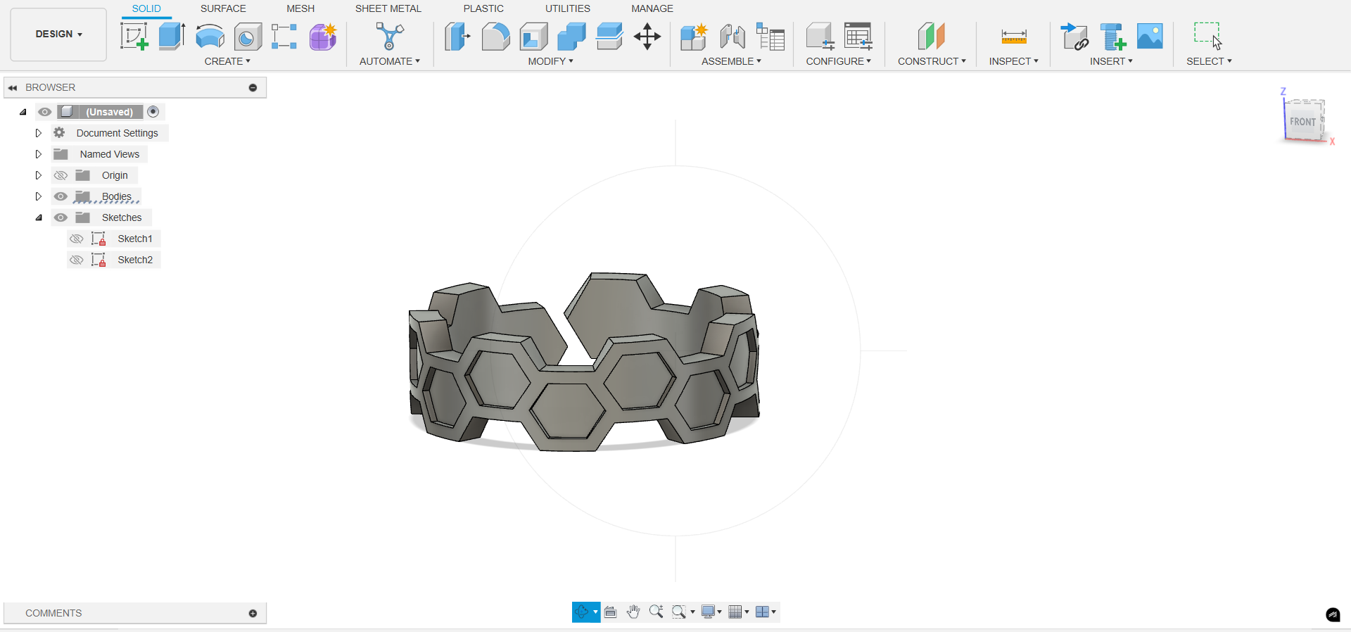Show hidden Sketch1
The height and width of the screenshot is (632, 1351).
77,239
